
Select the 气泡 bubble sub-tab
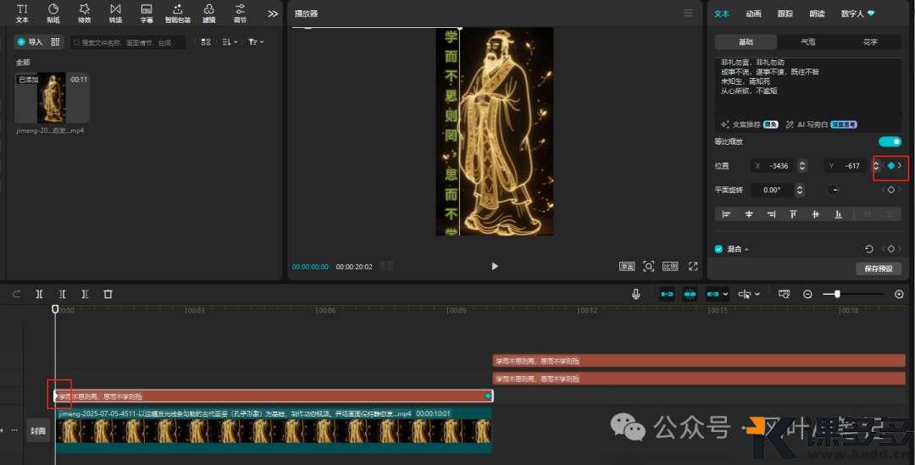click(808, 42)
